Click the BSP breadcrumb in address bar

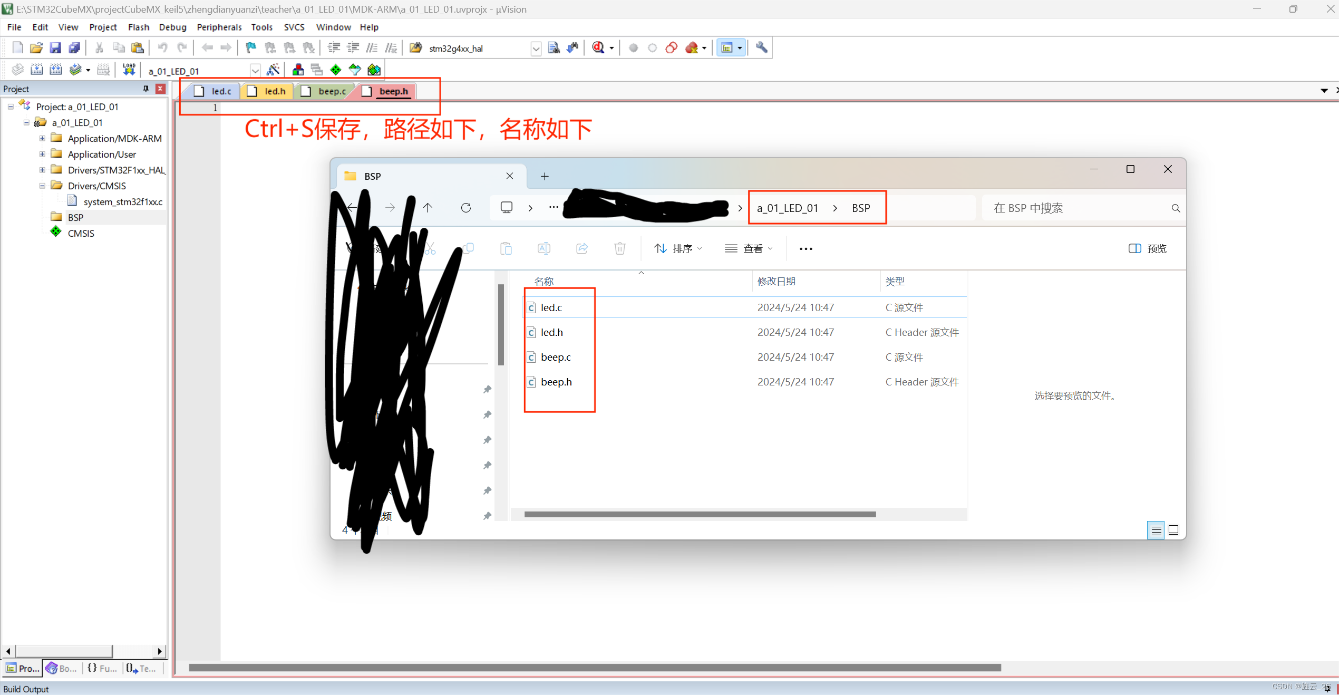coord(860,208)
